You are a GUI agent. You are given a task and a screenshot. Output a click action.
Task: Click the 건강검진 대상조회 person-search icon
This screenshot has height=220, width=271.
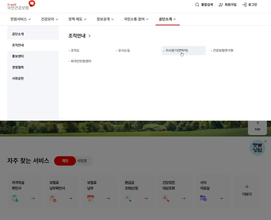coord(166,198)
